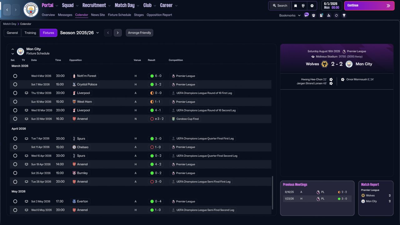Open the Fixture Schedule submenu item
Image resolution: width=400 pixels, height=225 pixels.
click(119, 15)
